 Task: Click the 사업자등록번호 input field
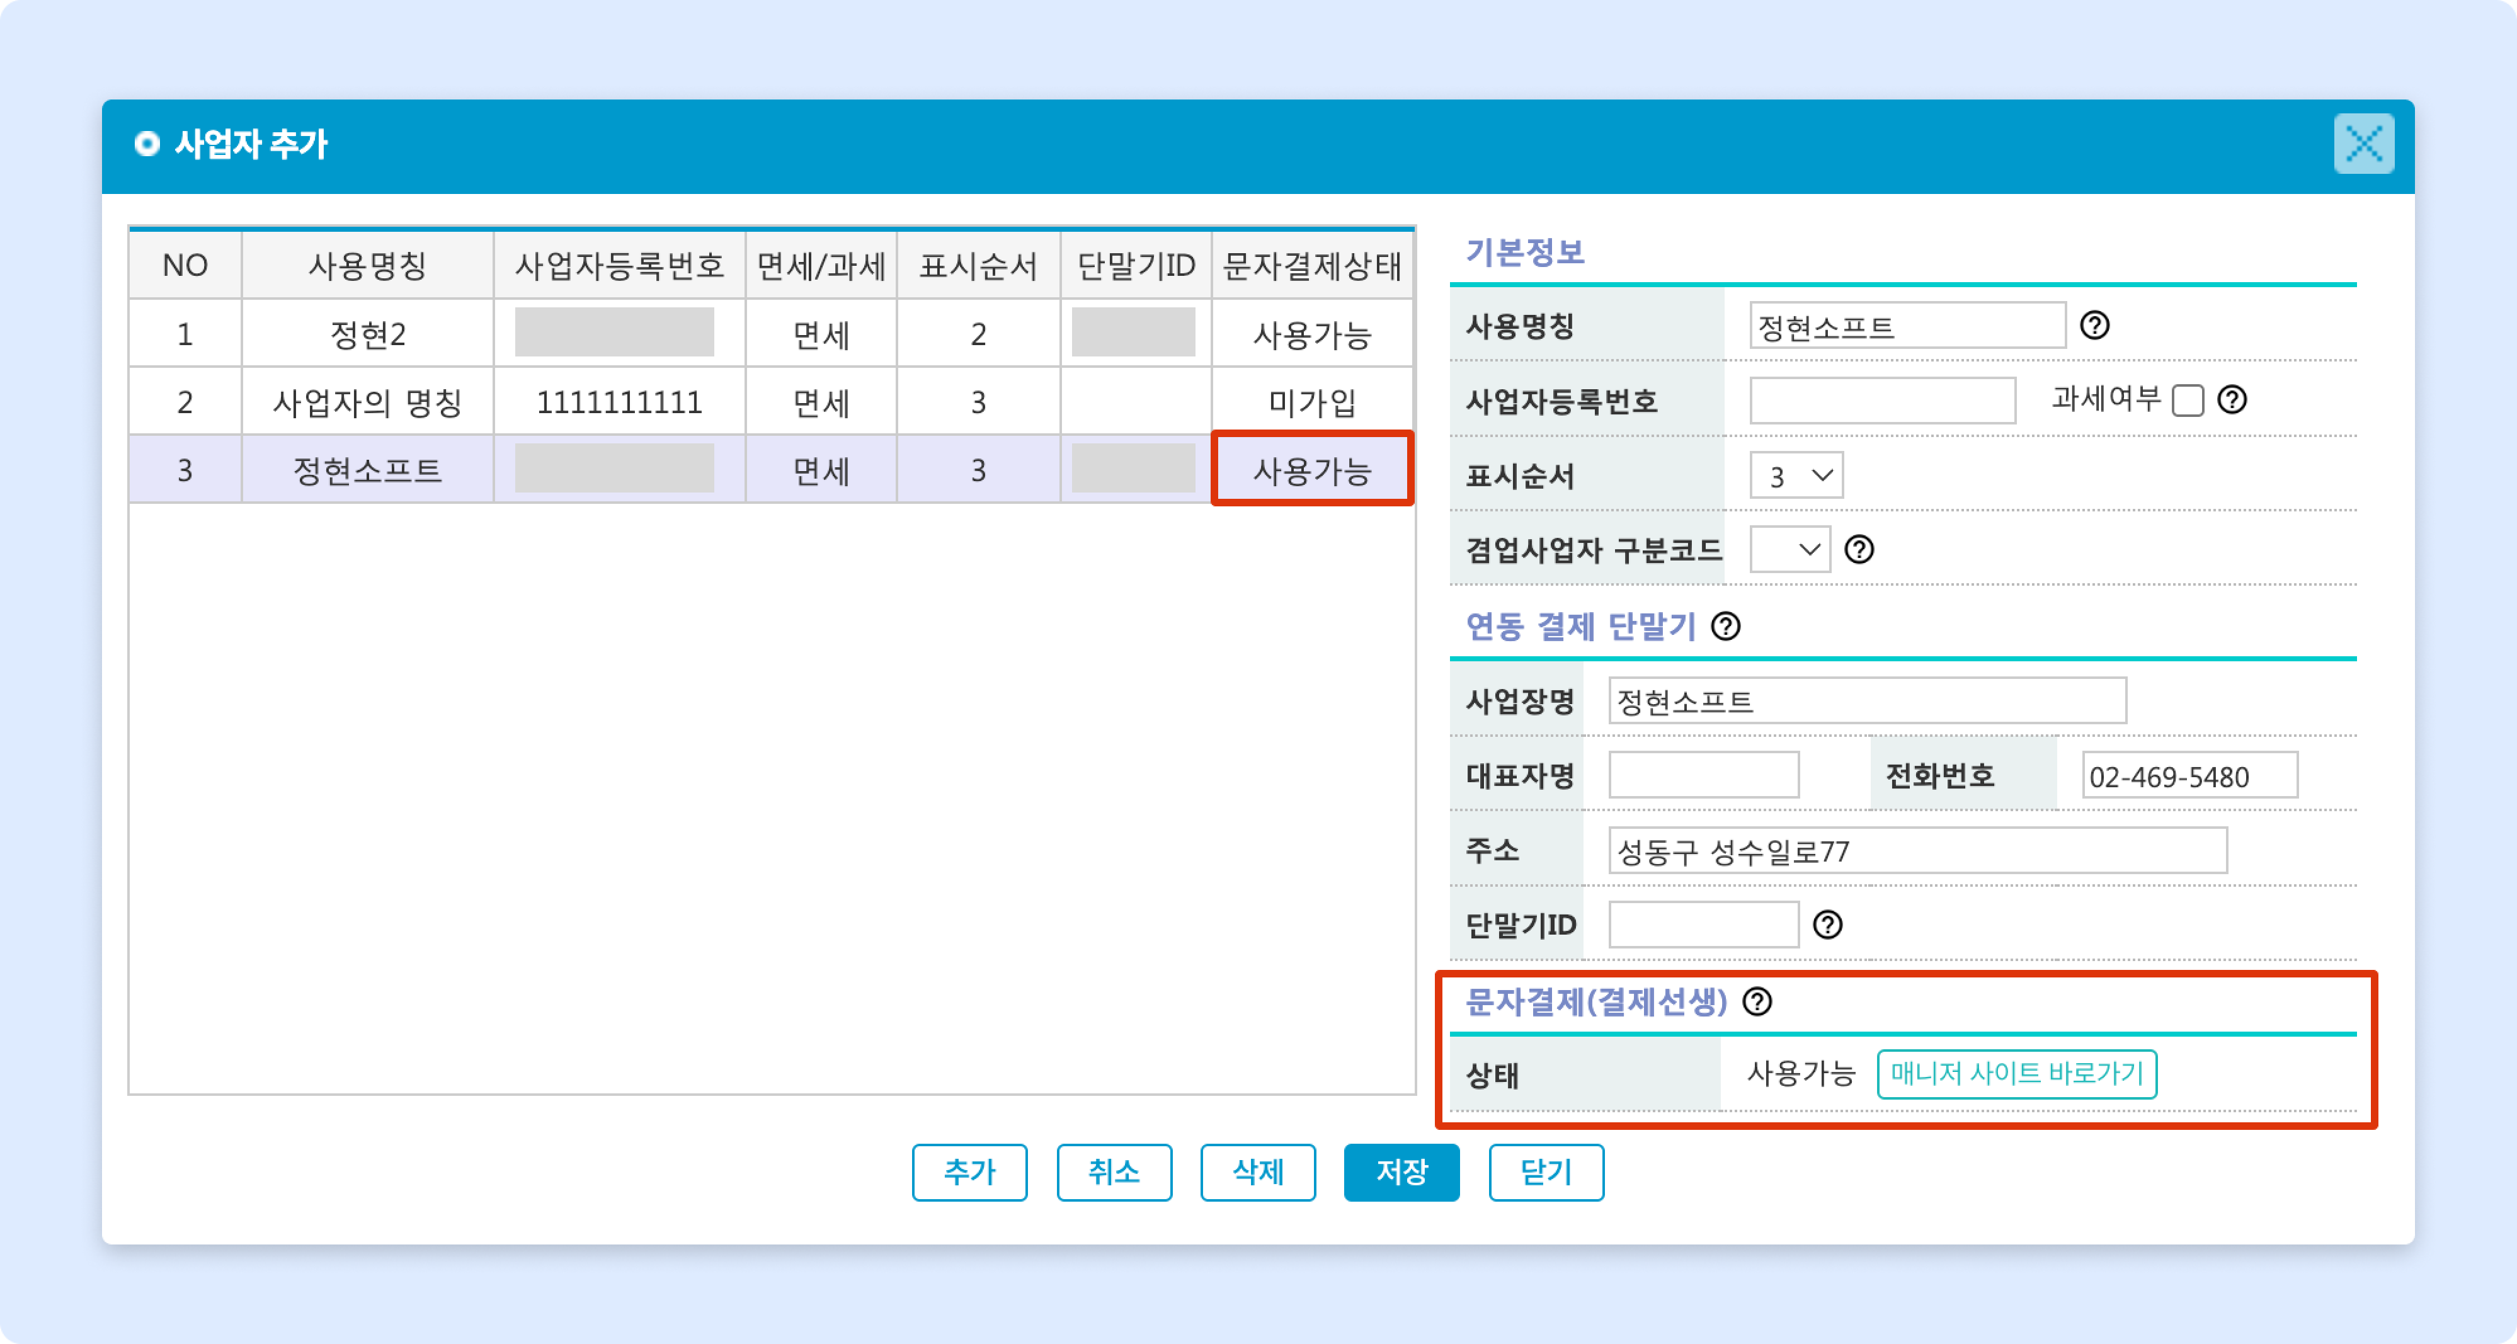tap(1882, 401)
